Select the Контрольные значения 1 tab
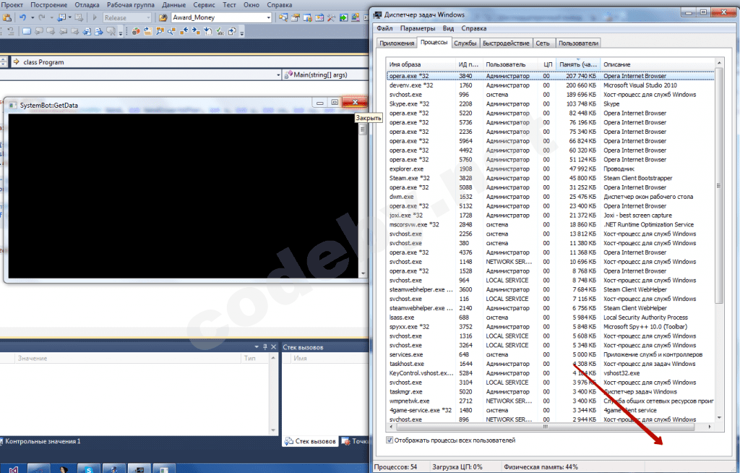This screenshot has height=473, width=740. [x=41, y=441]
